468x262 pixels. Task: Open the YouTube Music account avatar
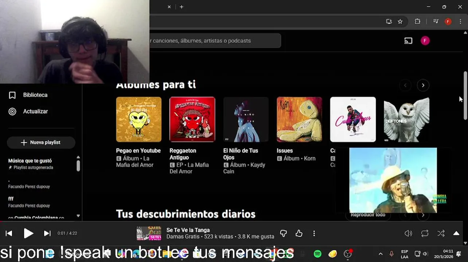tap(425, 41)
